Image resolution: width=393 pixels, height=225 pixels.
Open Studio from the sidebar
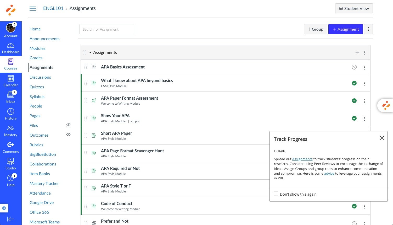click(x=11, y=161)
